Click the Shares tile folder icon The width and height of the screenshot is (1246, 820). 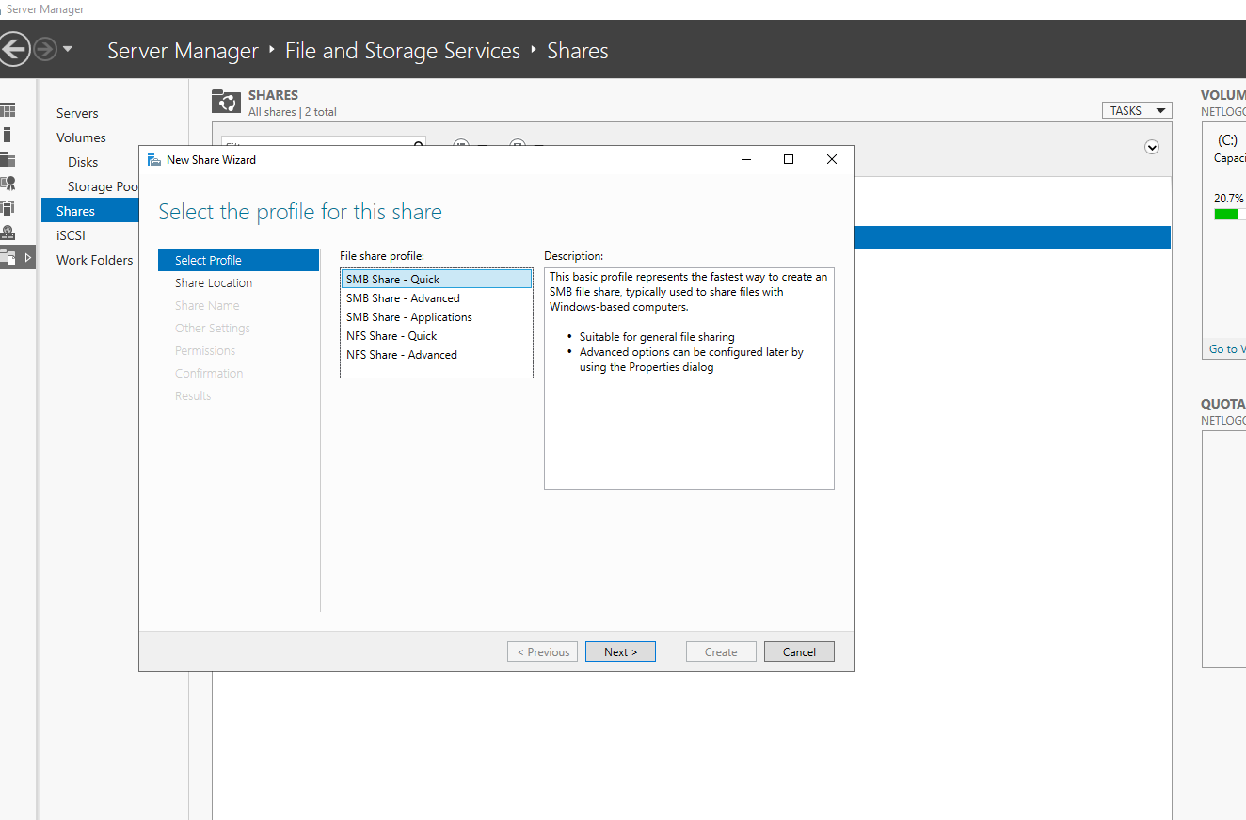[x=226, y=102]
